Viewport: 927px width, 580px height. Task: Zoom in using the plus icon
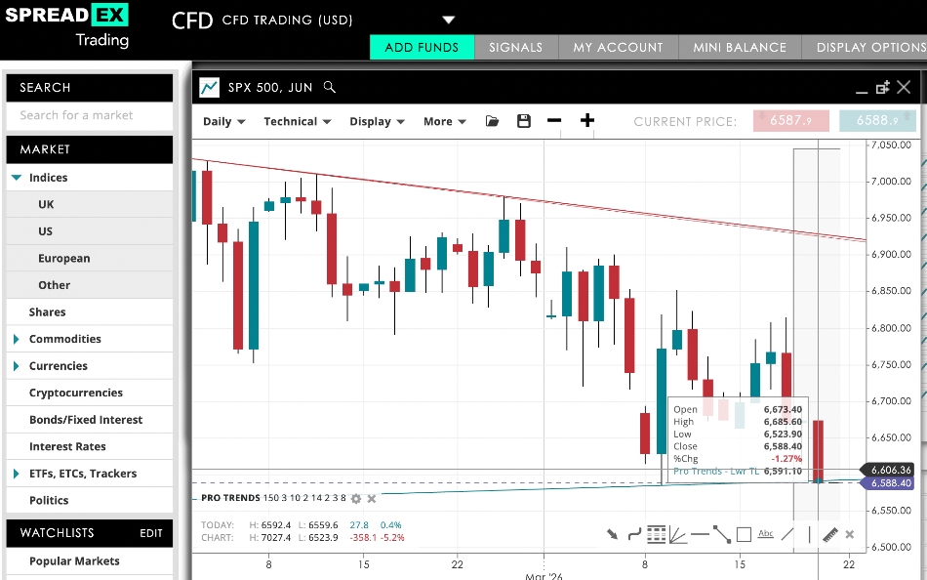(x=585, y=120)
